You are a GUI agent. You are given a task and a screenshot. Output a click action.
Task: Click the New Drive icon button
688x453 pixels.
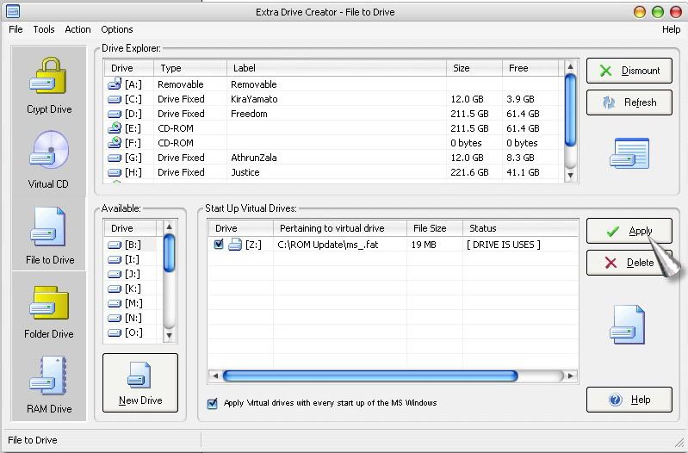pyautogui.click(x=139, y=384)
